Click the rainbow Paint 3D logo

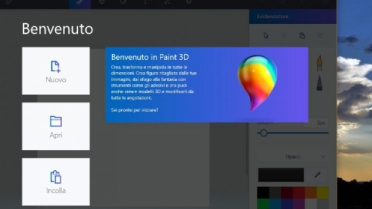pos(257,82)
